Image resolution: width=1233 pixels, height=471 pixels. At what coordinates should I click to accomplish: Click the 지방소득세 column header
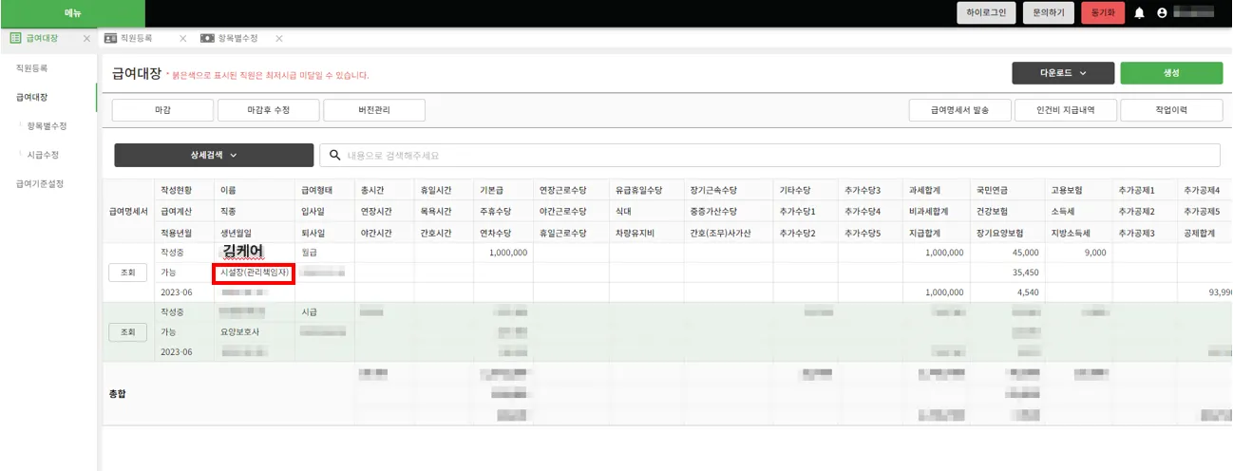[x=1071, y=233]
